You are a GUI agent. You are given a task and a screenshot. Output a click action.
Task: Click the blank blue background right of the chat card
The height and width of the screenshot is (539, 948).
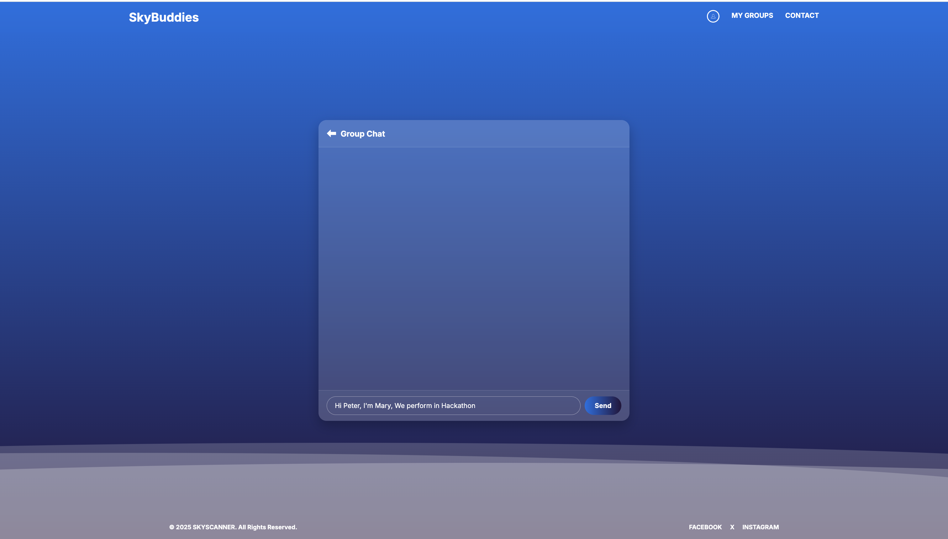pos(789,259)
